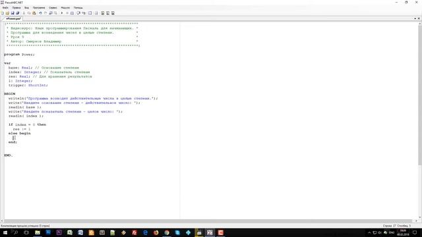Click the 'var' keyword line
The image size is (422, 237).
coord(7,63)
